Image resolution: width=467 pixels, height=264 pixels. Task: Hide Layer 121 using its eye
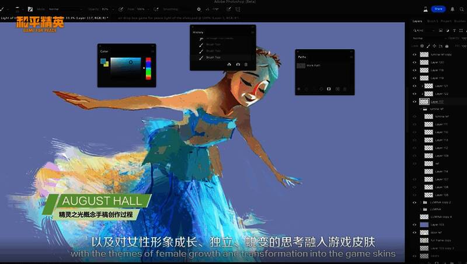[x=414, y=86]
